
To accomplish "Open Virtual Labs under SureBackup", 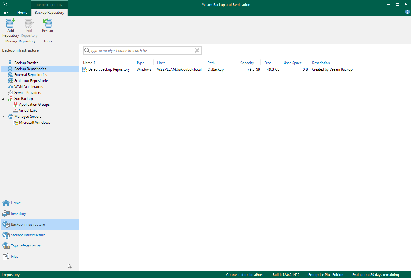I will click(x=28, y=111).
